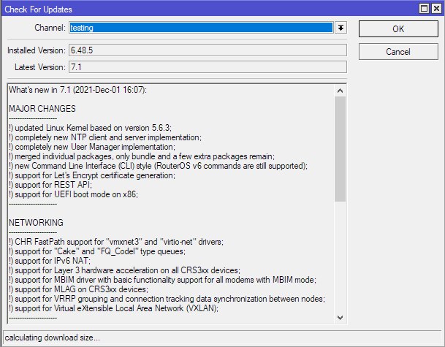Screen dimensions: 445x347
Task: Open the Channel dropdown arrow
Action: point(341,28)
